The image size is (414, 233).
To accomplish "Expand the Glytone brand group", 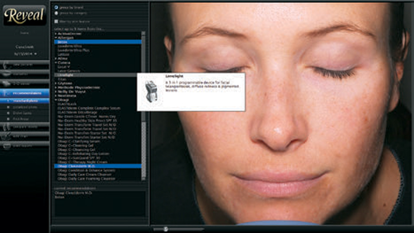I will point(56,83).
